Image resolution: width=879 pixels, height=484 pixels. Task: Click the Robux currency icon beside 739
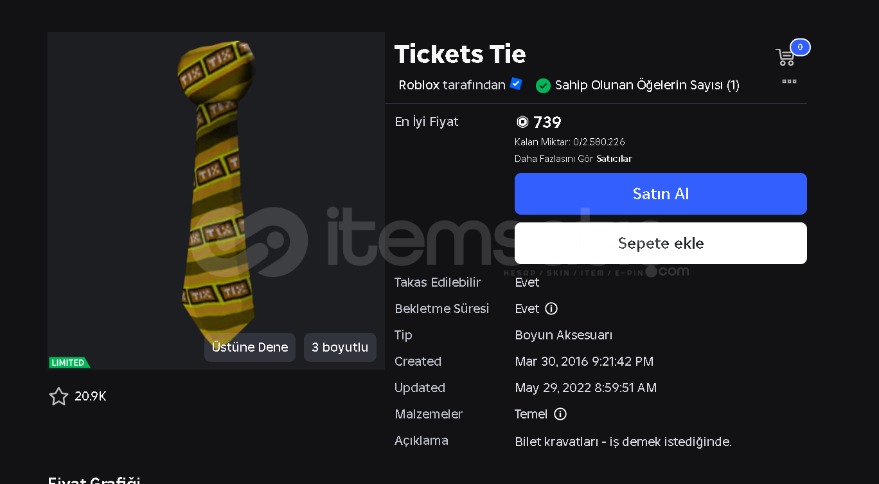(522, 122)
